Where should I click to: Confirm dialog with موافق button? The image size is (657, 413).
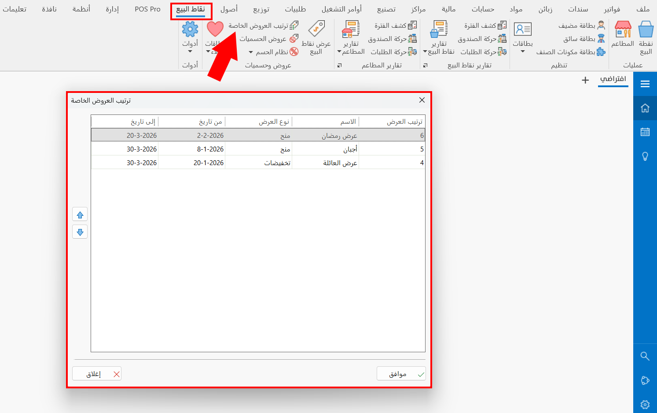point(401,373)
